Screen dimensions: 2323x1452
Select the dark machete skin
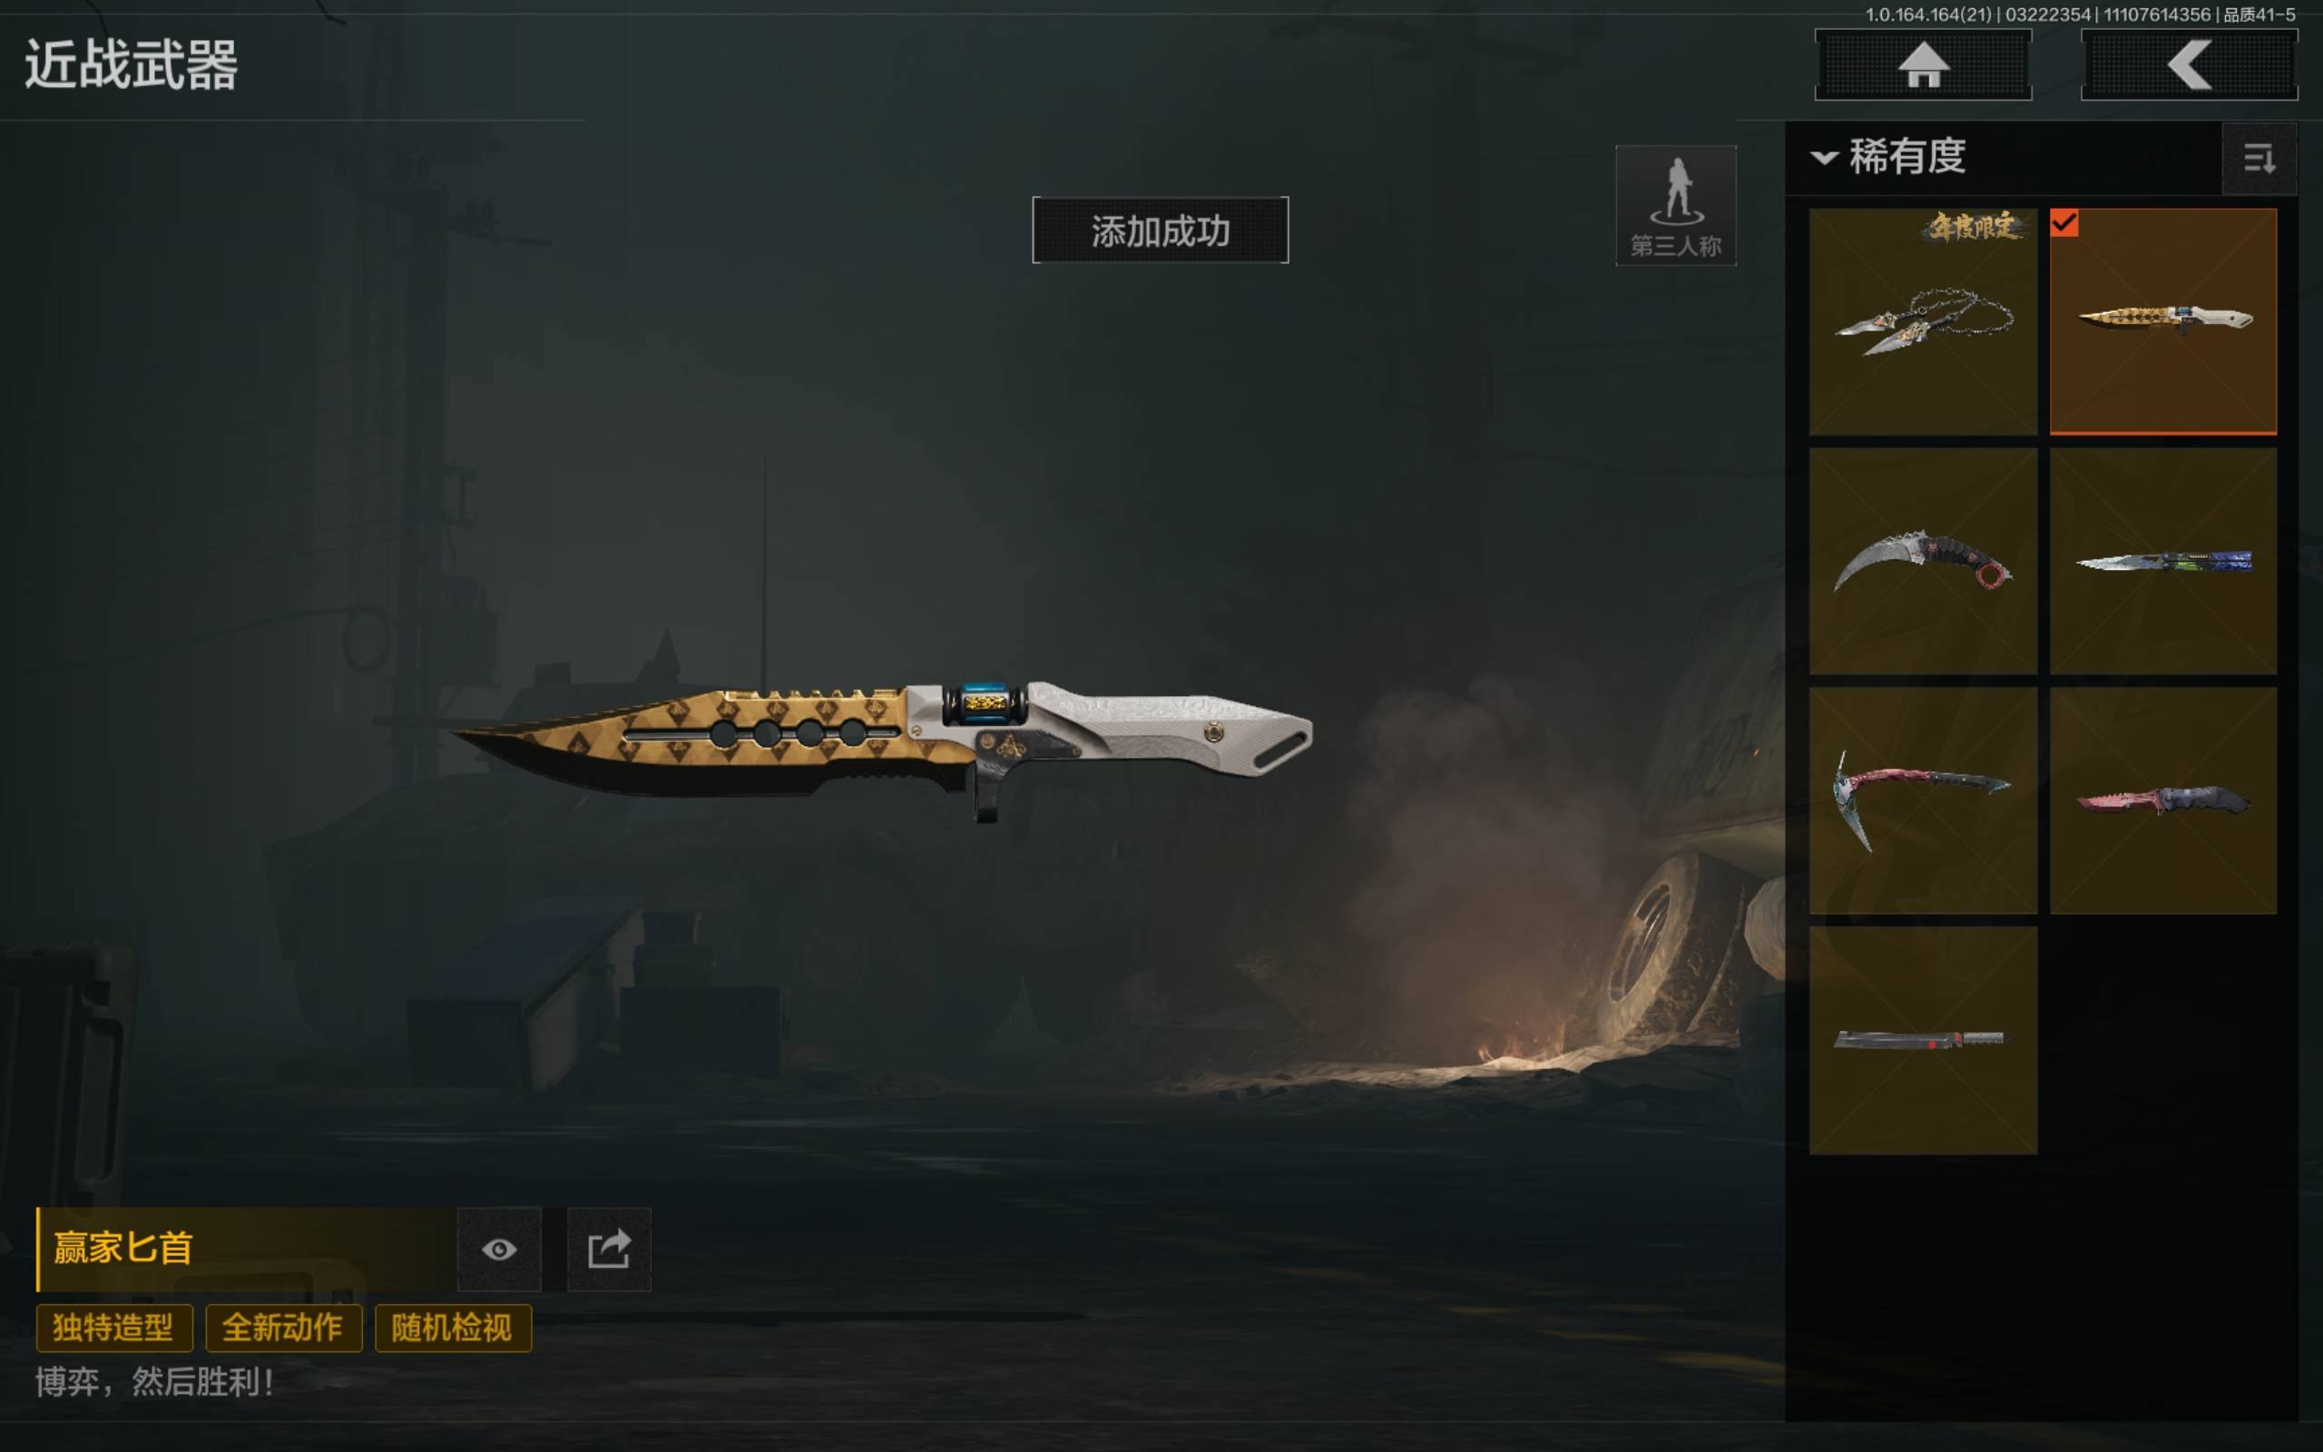[x=1923, y=1040]
